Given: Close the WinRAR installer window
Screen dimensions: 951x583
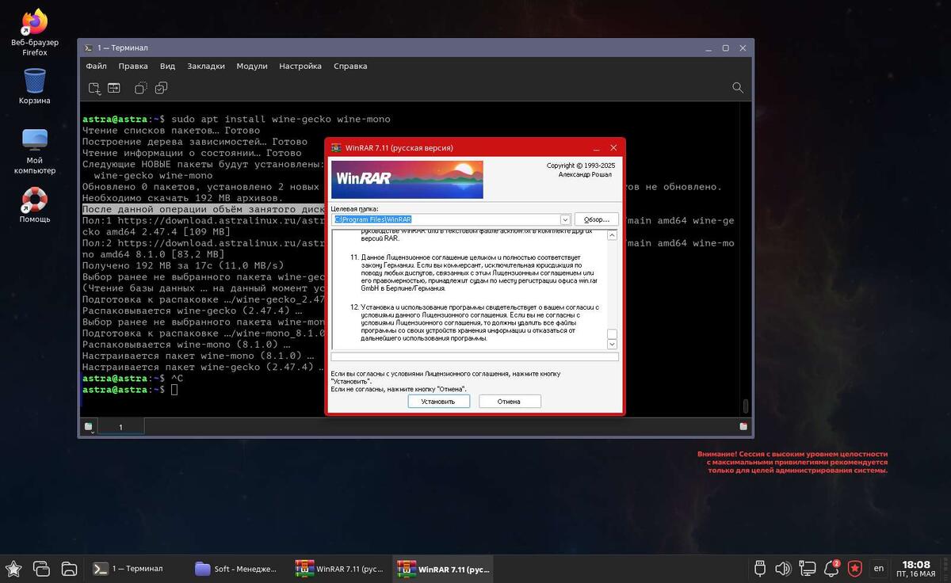Looking at the screenshot, I should point(613,148).
